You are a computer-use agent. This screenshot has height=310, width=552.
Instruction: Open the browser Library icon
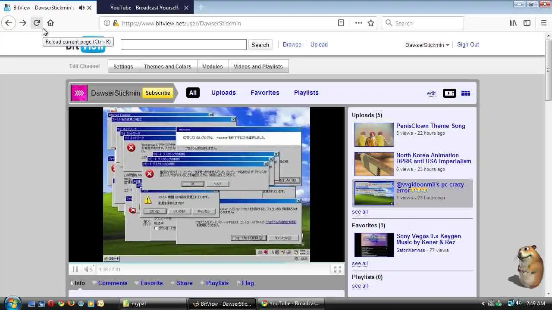tap(513, 23)
